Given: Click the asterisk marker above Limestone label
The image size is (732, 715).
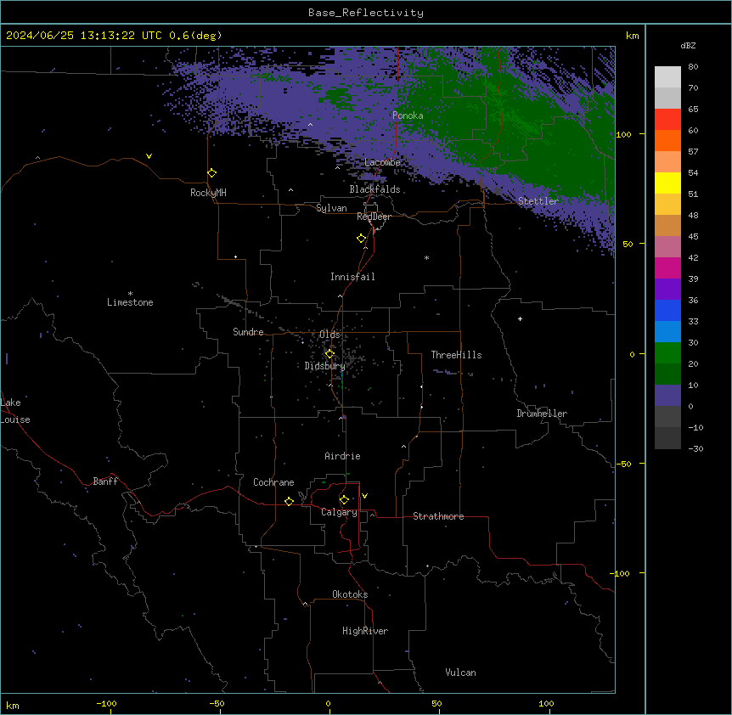Looking at the screenshot, I should tap(130, 294).
